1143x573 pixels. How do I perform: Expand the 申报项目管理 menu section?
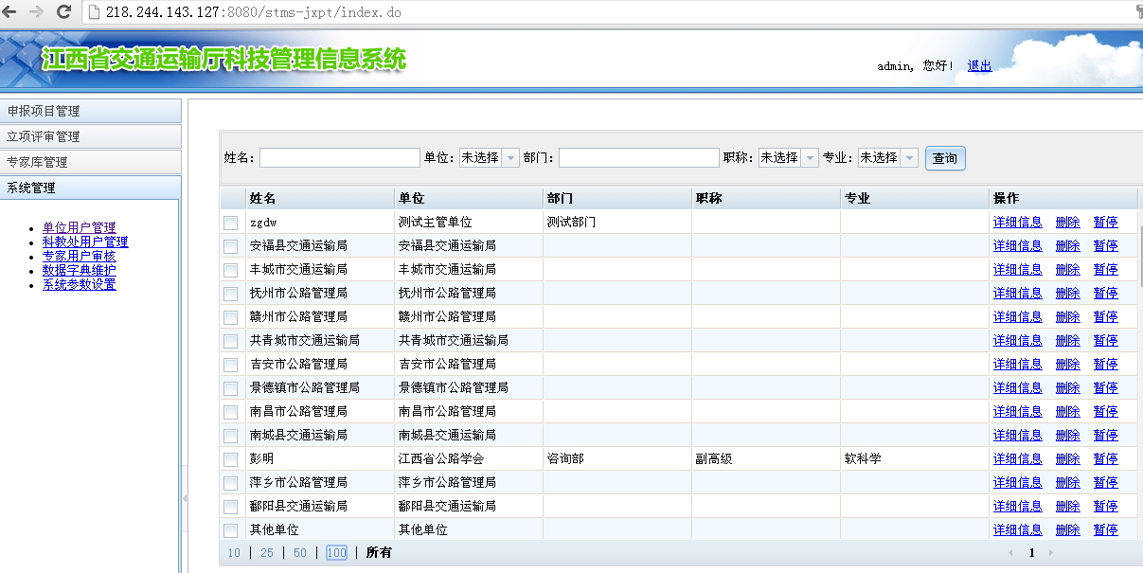[x=90, y=111]
